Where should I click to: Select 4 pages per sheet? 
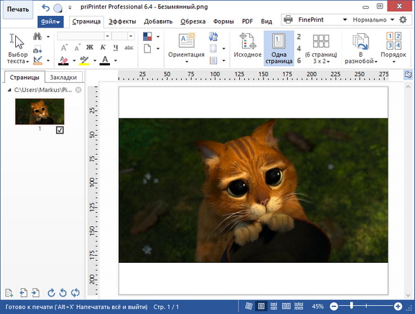click(299, 48)
